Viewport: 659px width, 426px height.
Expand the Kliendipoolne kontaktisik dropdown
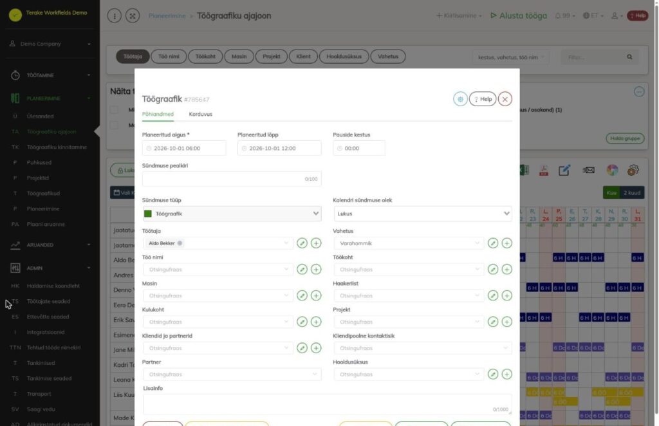point(423,348)
